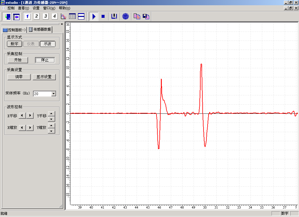Select channel 1 toolbar button
The height and width of the screenshot is (217, 299).
coord(27,16)
